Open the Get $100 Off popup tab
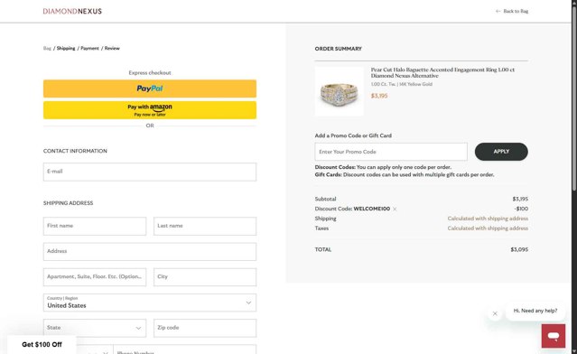The height and width of the screenshot is (354, 577). pyautogui.click(x=42, y=345)
